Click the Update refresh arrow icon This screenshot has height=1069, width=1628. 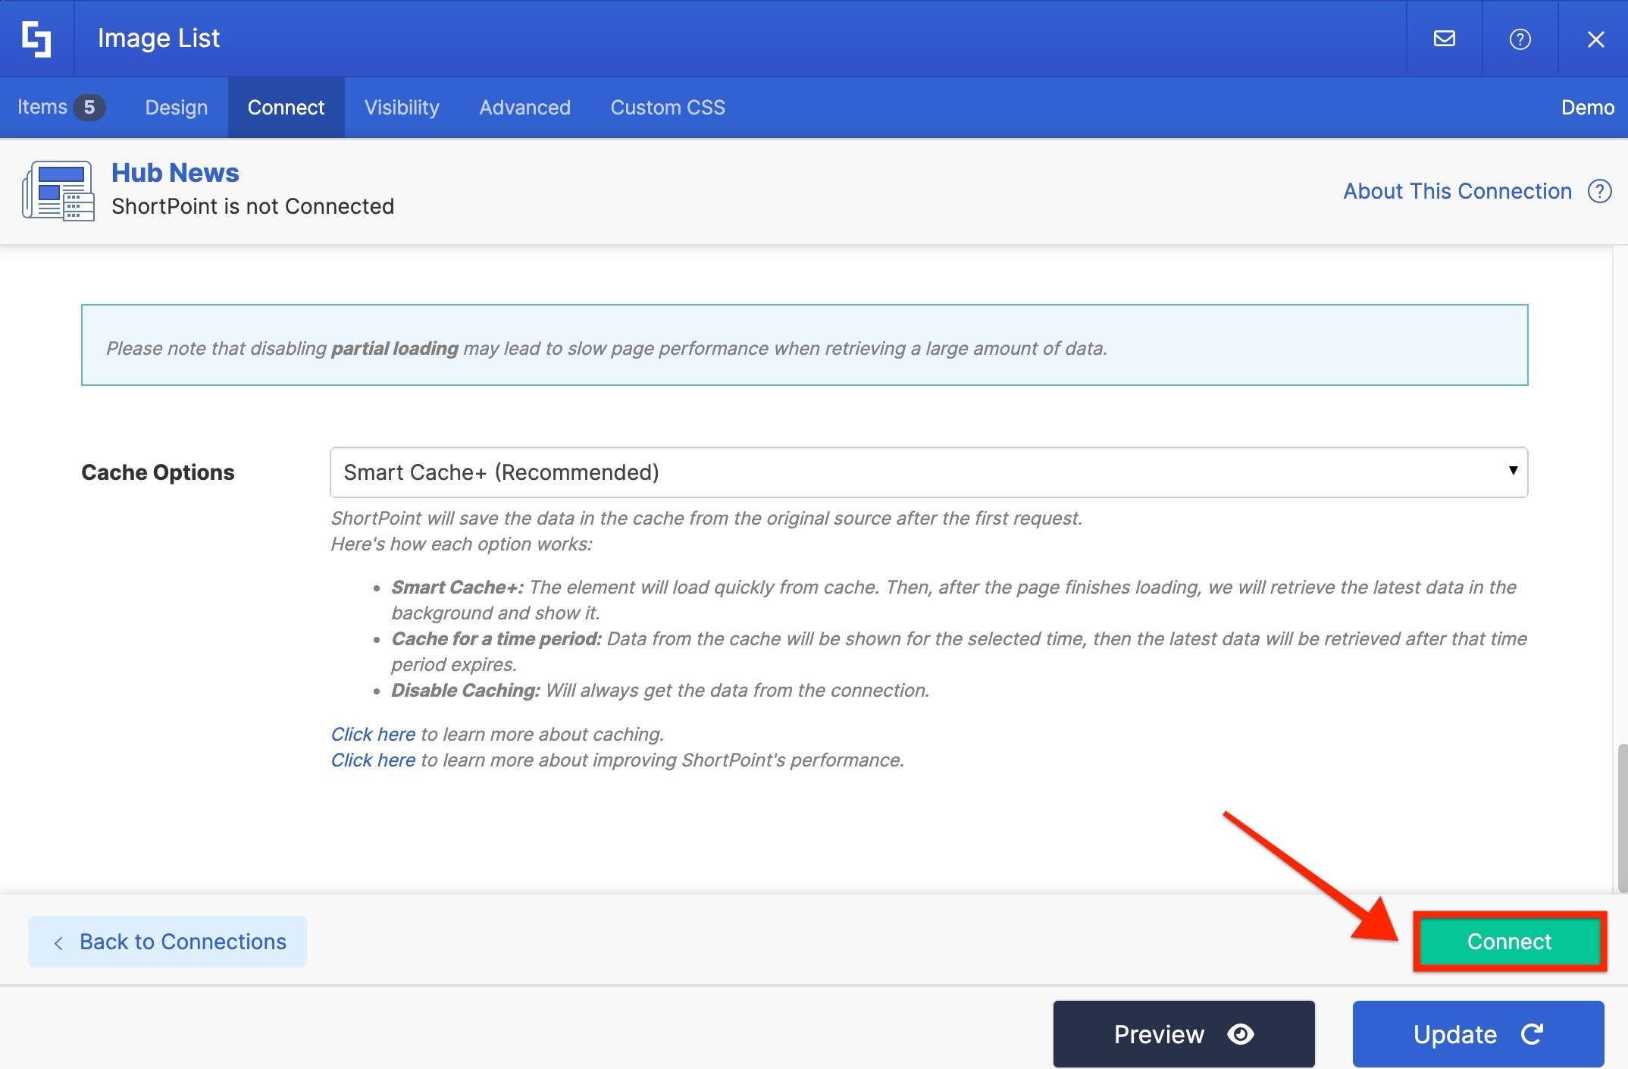(x=1532, y=1034)
